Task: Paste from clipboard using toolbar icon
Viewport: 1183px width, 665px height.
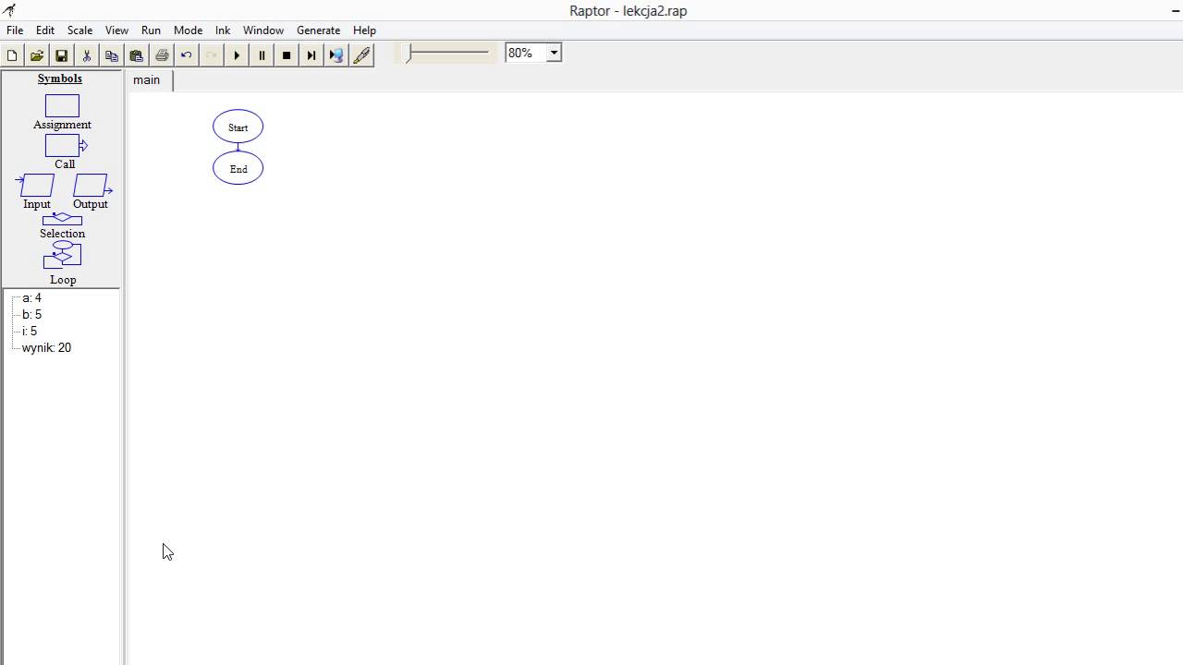Action: coord(136,55)
